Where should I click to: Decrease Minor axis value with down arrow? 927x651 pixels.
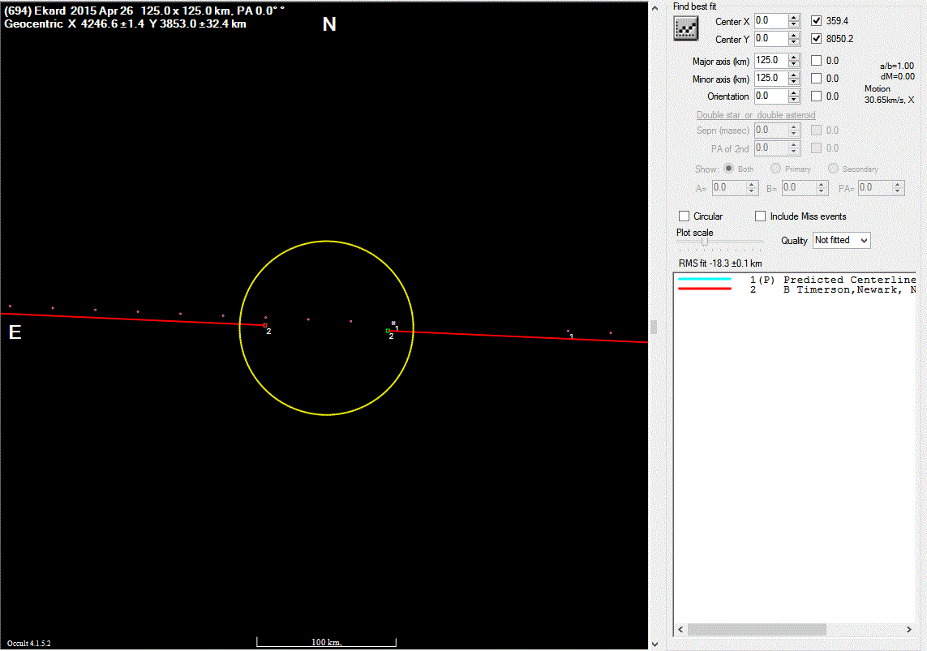[794, 83]
